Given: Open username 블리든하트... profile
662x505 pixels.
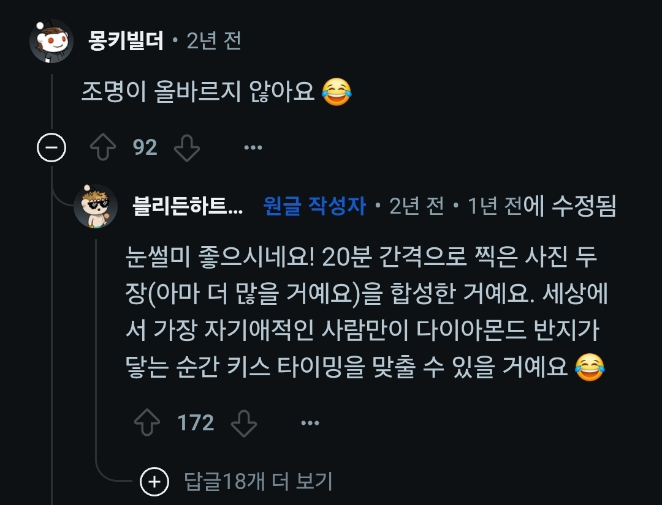Looking at the screenshot, I should click(x=188, y=206).
